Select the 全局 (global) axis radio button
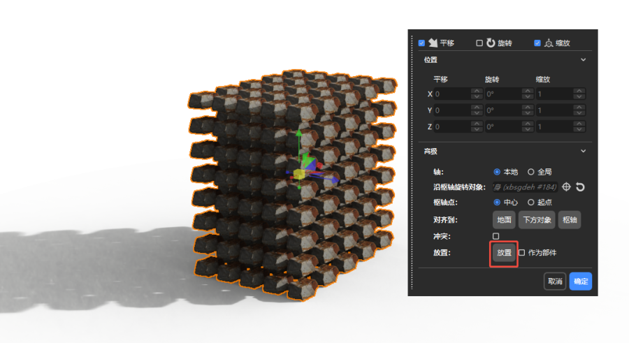This screenshot has height=343, width=629. pyautogui.click(x=531, y=172)
